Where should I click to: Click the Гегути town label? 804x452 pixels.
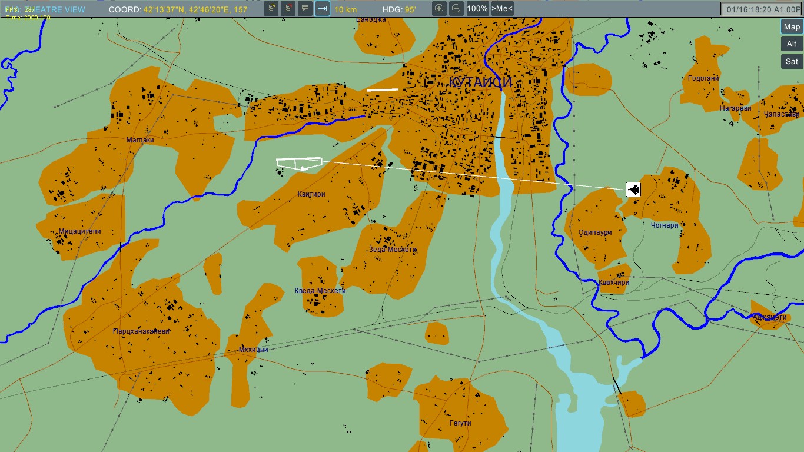click(460, 423)
